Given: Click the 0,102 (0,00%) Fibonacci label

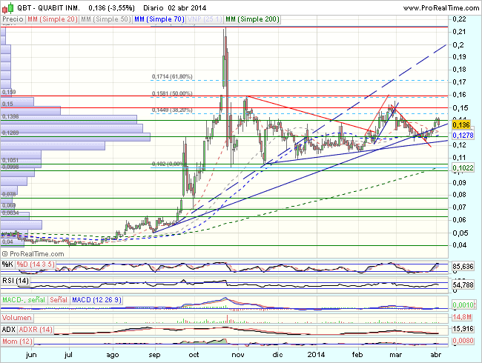Looking at the screenshot, I should (x=168, y=164).
